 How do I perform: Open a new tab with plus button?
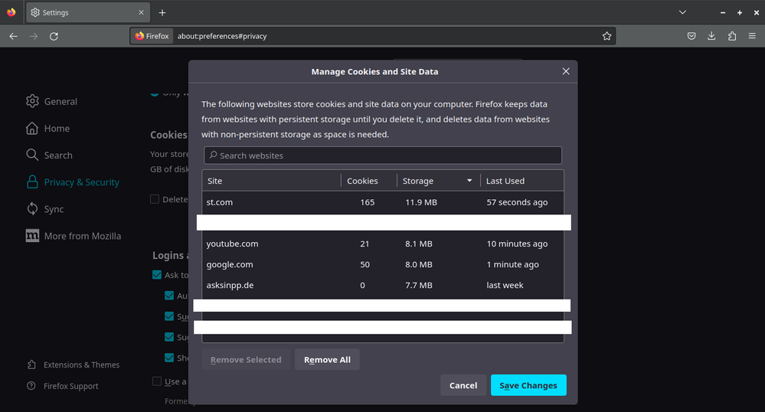pos(162,13)
